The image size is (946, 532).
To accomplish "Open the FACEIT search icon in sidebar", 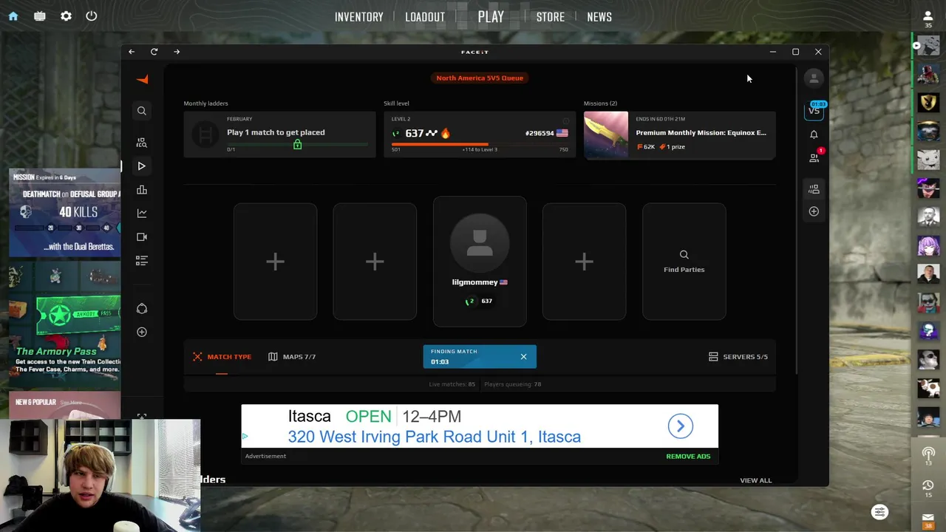I will point(141,111).
